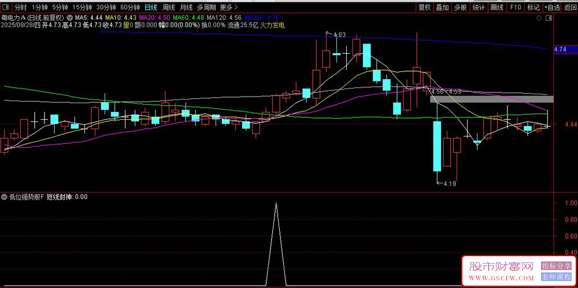This screenshot has height=288, width=578.
Task: Click the 流通25.5亿 value
Action: click(242, 25)
